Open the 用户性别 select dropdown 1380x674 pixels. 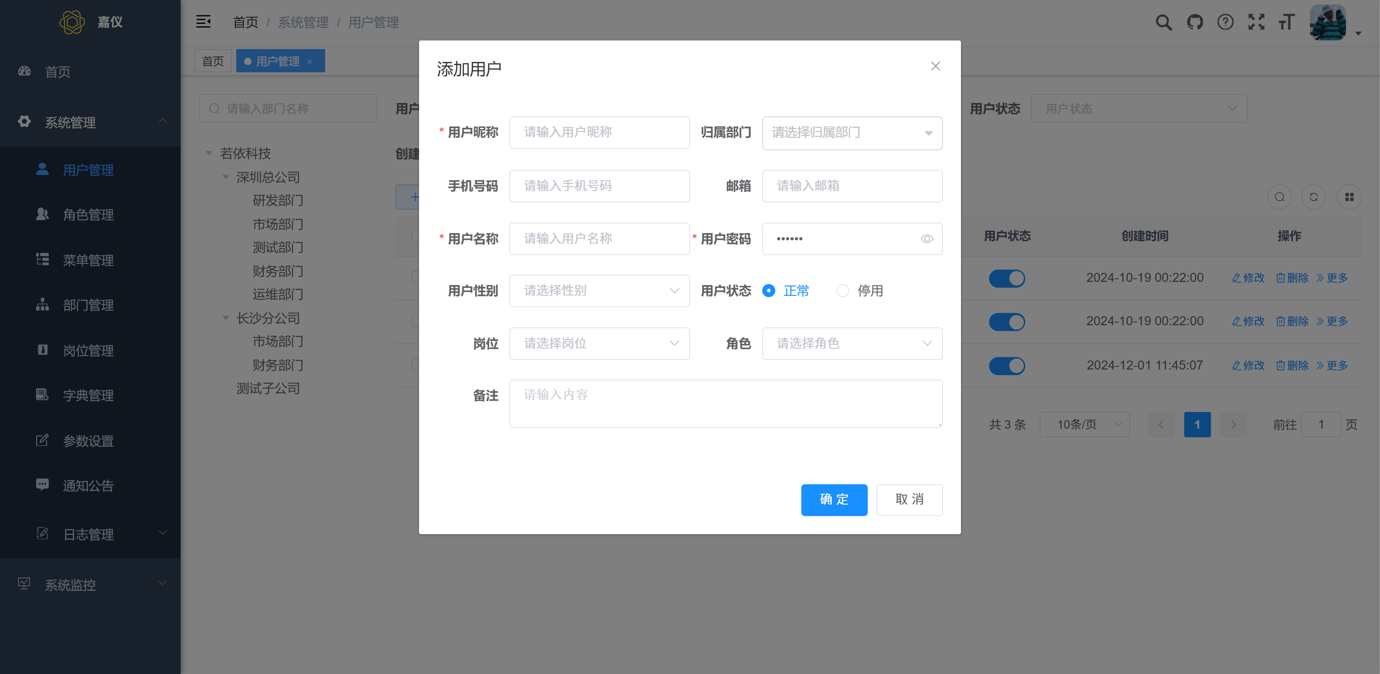[x=599, y=291]
